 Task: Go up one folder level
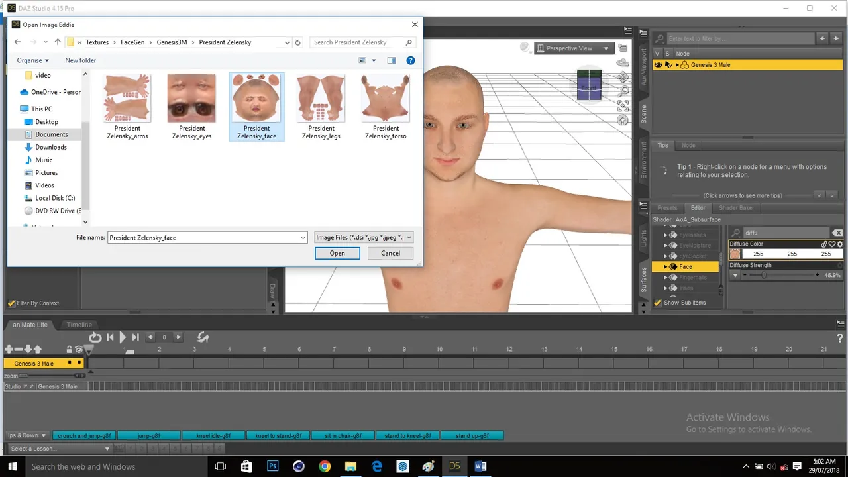58,42
